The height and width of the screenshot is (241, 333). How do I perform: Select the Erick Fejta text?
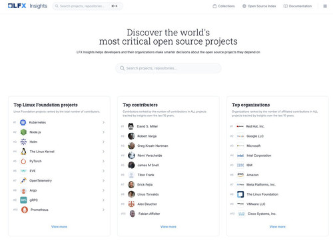[x=145, y=184]
